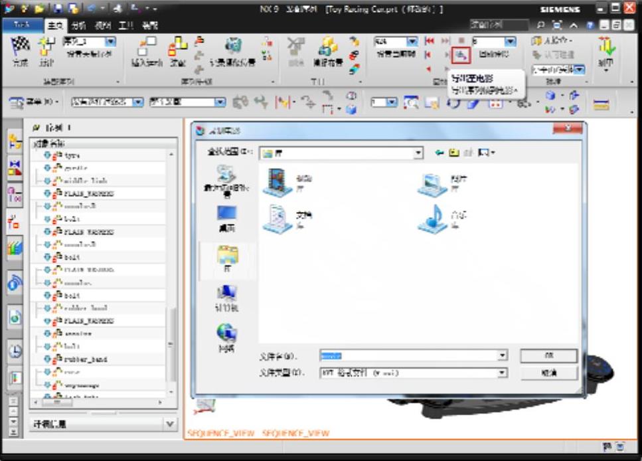Select Computer in dialog places bar
This screenshot has width=642, height=461.
click(226, 296)
